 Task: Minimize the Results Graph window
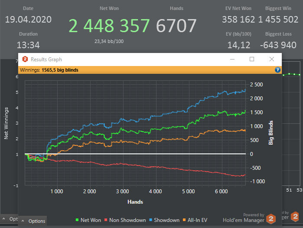232,59
